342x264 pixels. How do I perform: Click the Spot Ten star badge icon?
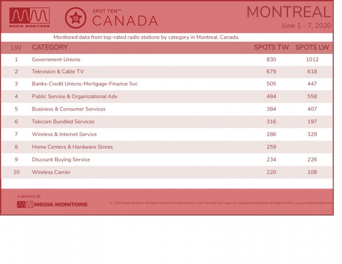pyautogui.click(x=75, y=18)
